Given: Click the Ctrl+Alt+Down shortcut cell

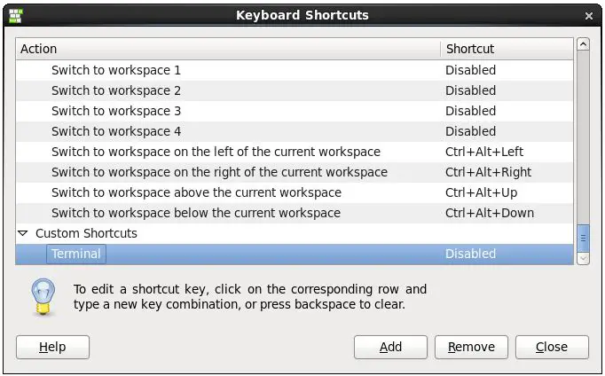Looking at the screenshot, I should pyautogui.click(x=489, y=213).
